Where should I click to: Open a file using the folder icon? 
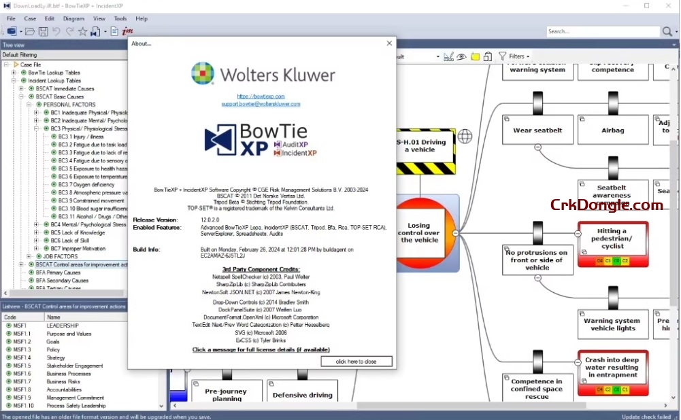coord(30,31)
